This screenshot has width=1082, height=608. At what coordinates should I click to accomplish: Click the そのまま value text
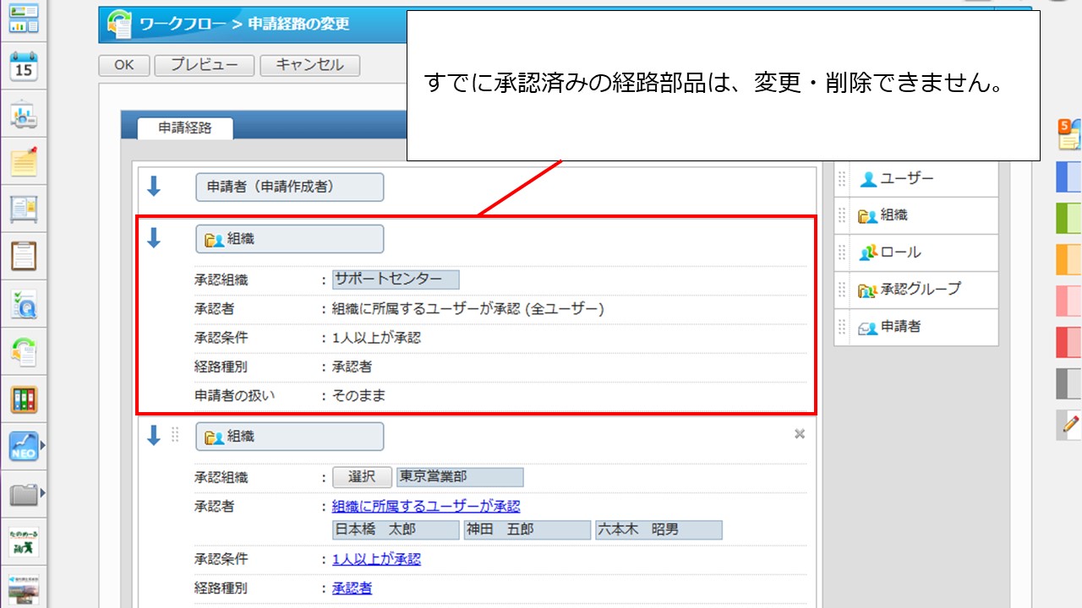[x=359, y=394]
